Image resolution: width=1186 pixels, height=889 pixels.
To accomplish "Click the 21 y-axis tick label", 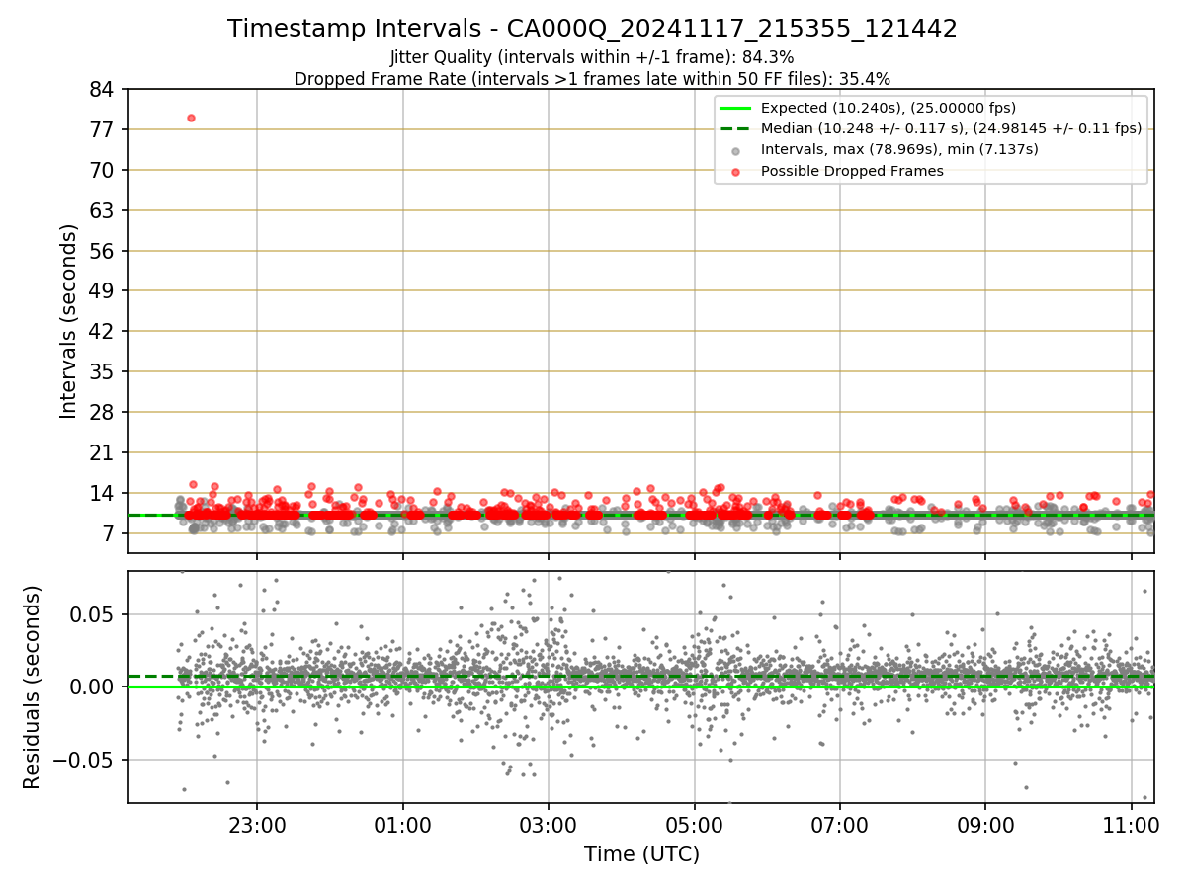I will tap(104, 453).
